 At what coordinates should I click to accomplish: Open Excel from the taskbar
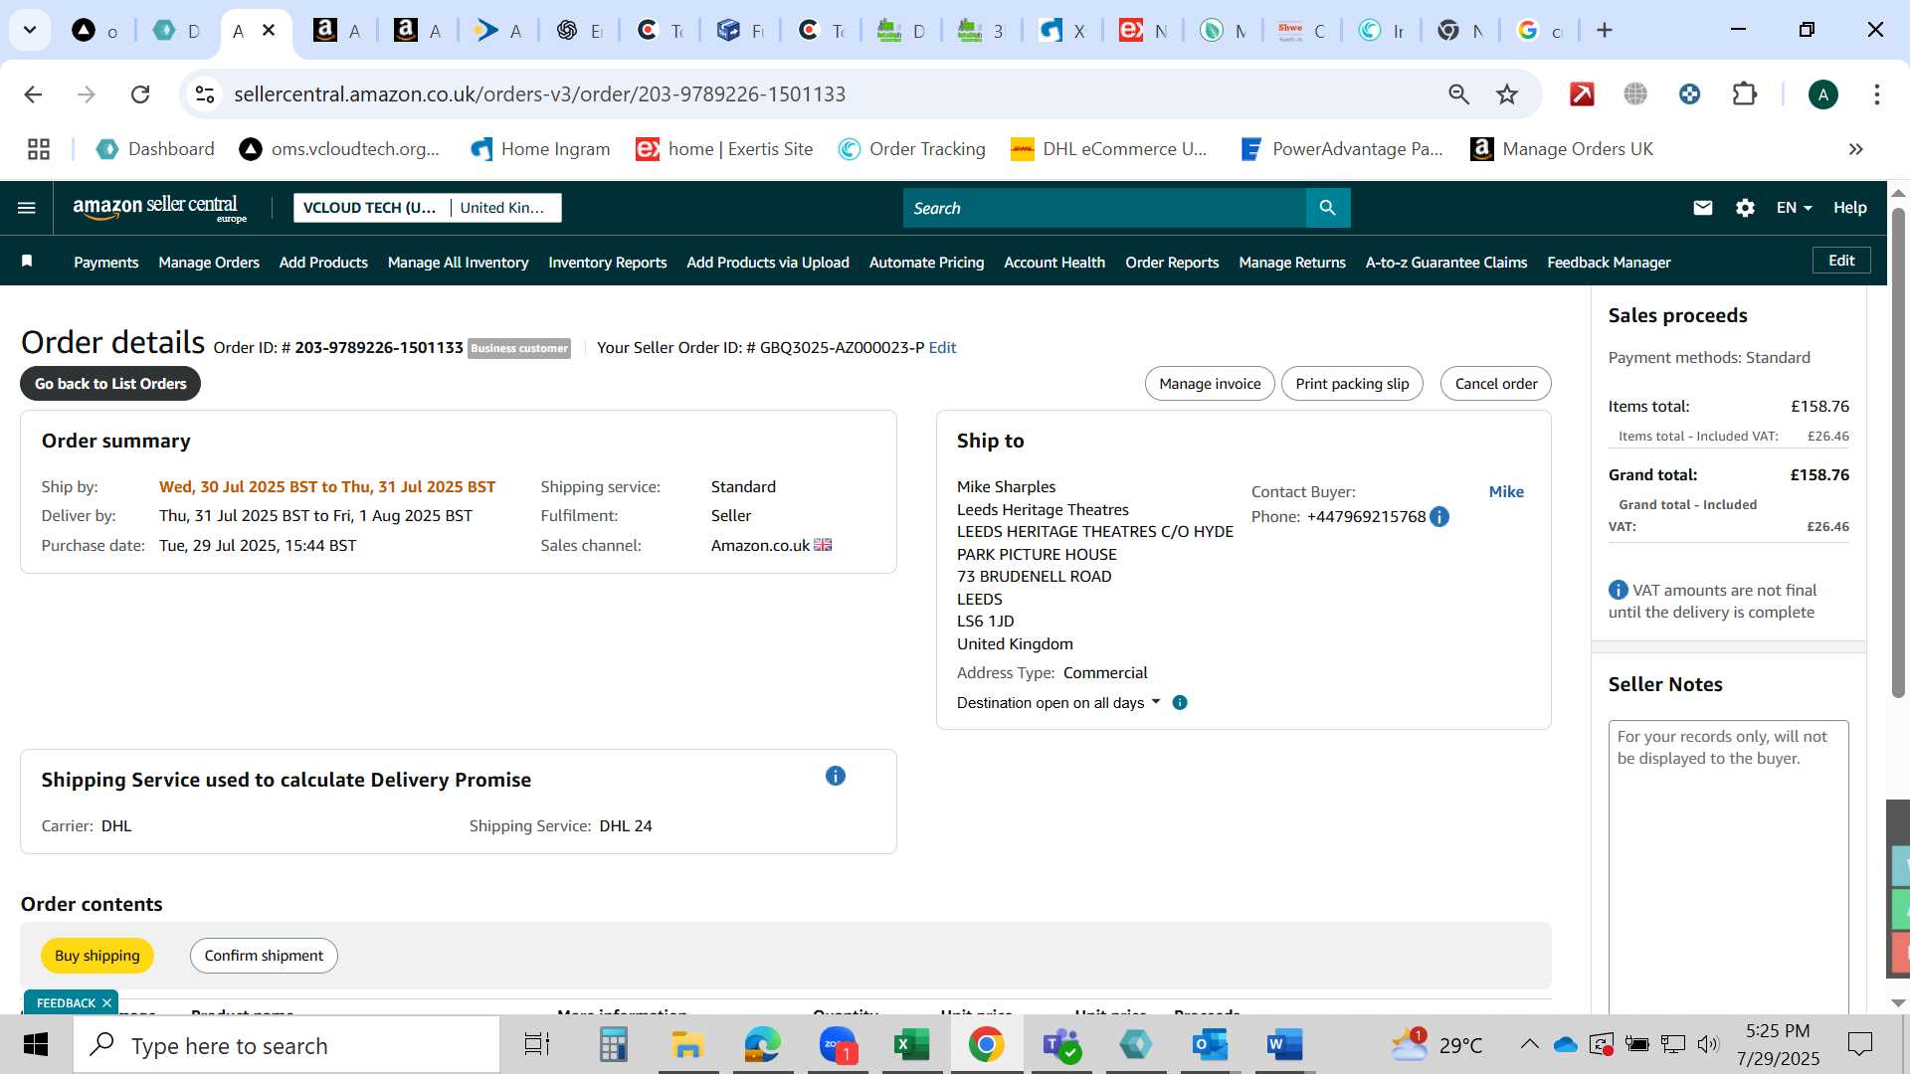[911, 1045]
